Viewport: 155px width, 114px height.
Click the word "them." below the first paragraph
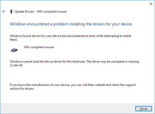pyautogui.click(x=14, y=40)
